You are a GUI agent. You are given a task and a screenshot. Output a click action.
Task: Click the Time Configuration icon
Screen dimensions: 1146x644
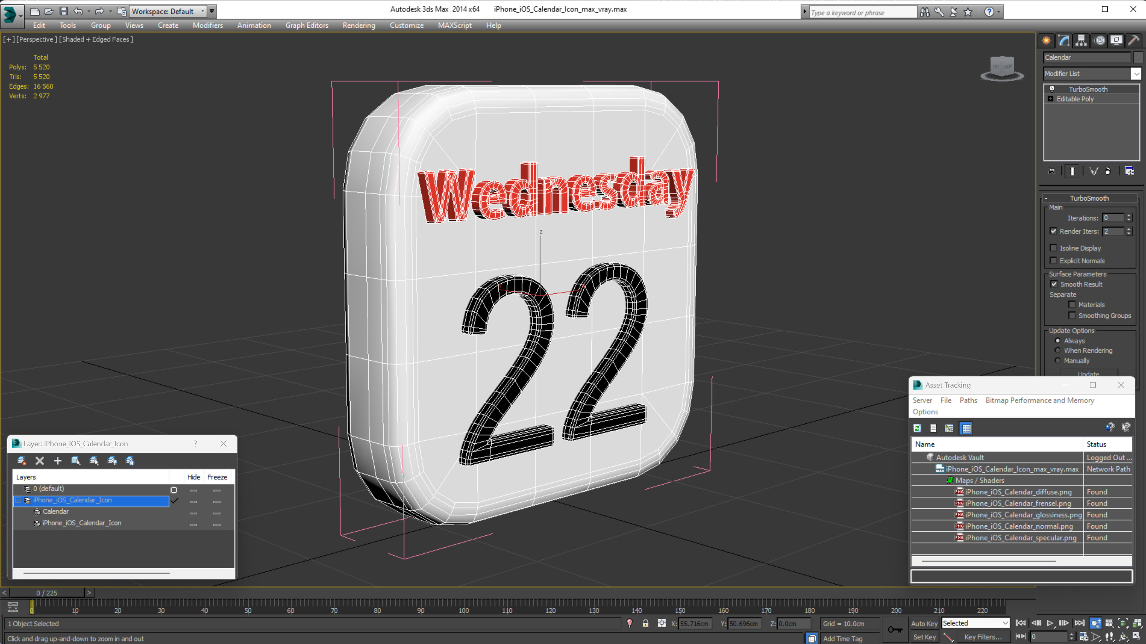click(1083, 636)
